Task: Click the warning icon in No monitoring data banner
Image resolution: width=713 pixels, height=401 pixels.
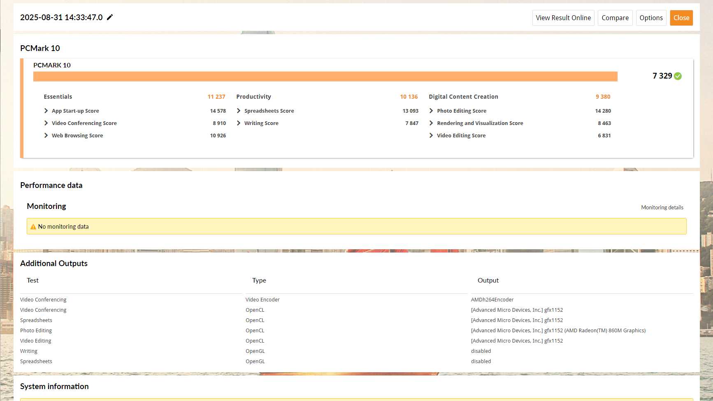Action: coord(33,227)
